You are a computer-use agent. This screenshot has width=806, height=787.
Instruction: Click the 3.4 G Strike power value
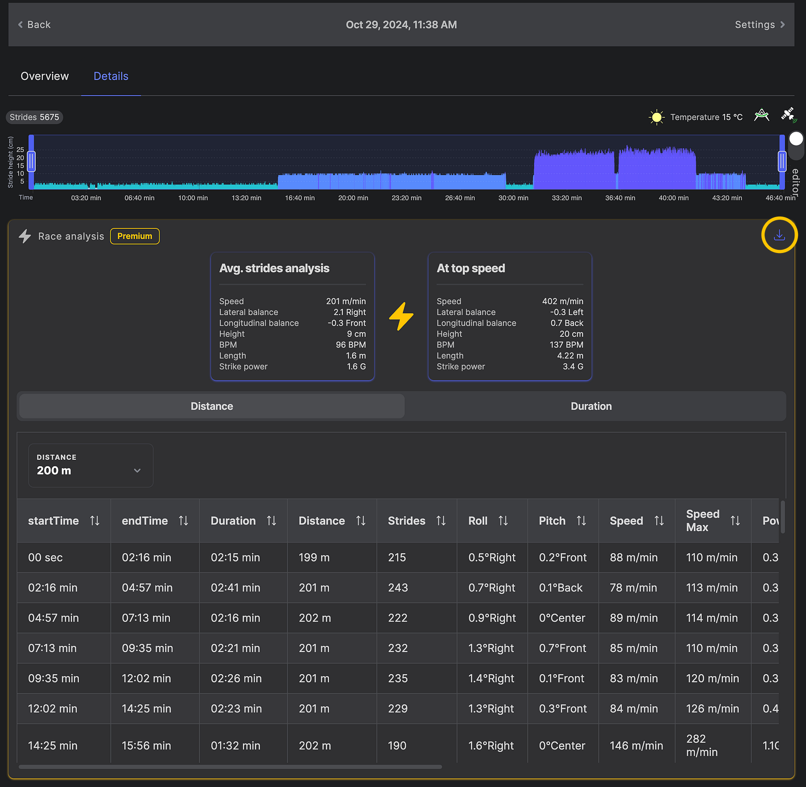573,366
